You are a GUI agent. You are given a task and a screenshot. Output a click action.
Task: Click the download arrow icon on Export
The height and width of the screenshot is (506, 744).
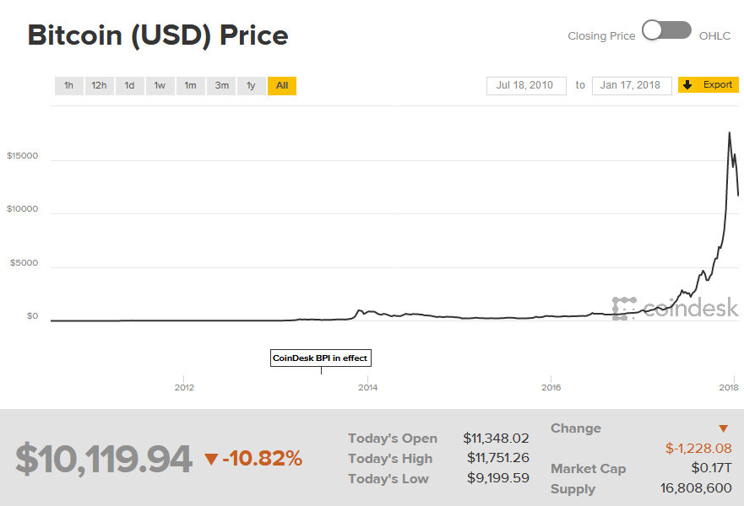tap(688, 85)
